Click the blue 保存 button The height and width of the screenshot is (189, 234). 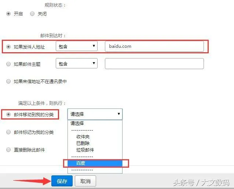point(62,181)
